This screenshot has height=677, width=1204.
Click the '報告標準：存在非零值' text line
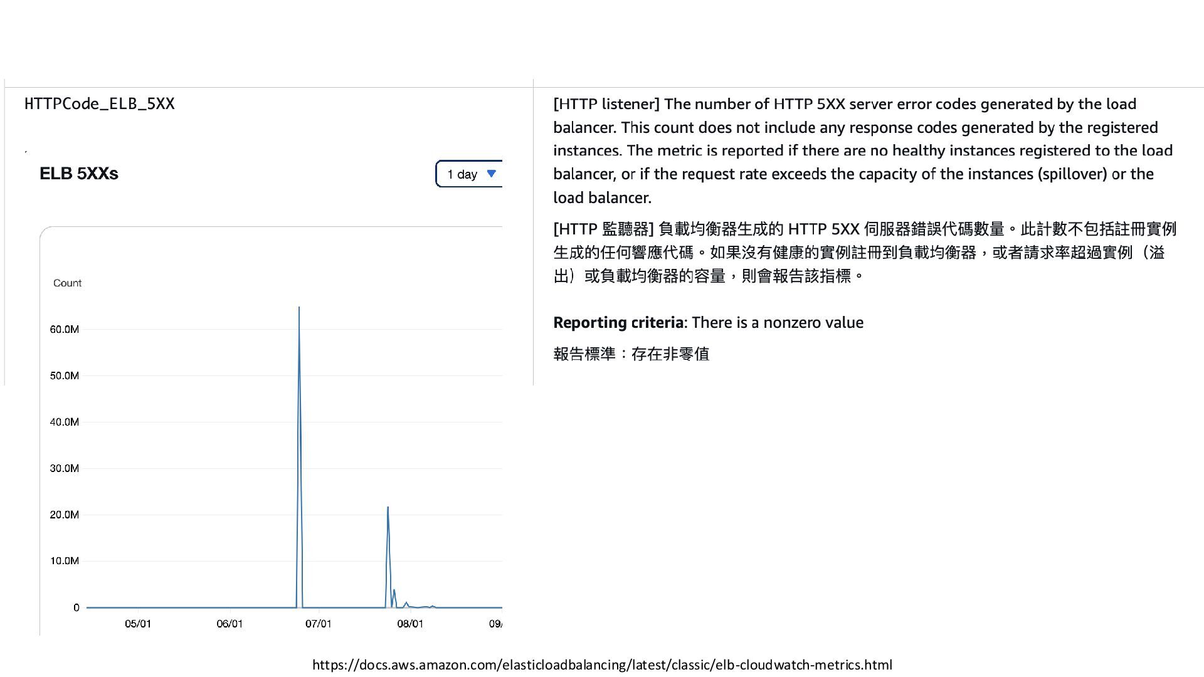(x=631, y=354)
